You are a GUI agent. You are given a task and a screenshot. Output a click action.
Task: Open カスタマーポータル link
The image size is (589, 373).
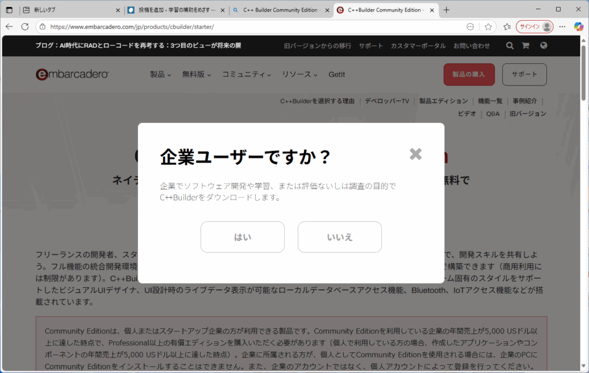tap(418, 46)
